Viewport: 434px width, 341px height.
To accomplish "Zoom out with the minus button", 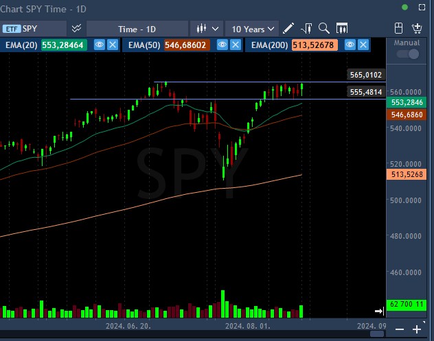I will tap(400, 329).
